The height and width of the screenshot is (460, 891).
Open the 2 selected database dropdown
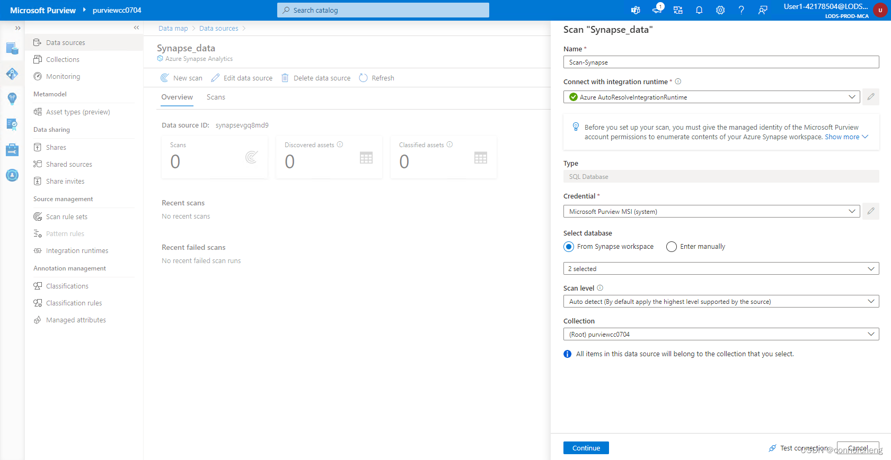pos(721,268)
